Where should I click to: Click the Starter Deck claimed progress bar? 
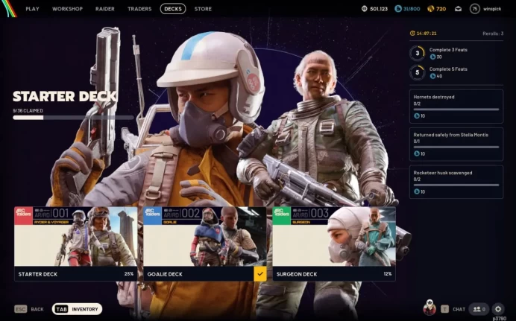[x=73, y=117]
